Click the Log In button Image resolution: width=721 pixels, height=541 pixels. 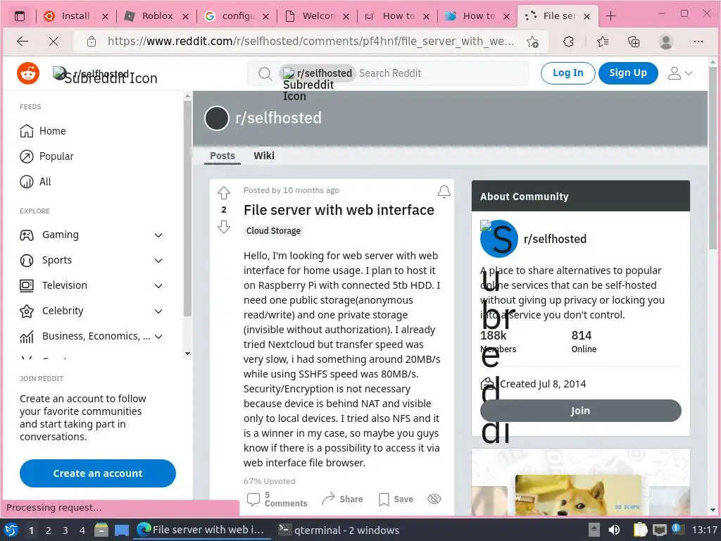point(568,73)
